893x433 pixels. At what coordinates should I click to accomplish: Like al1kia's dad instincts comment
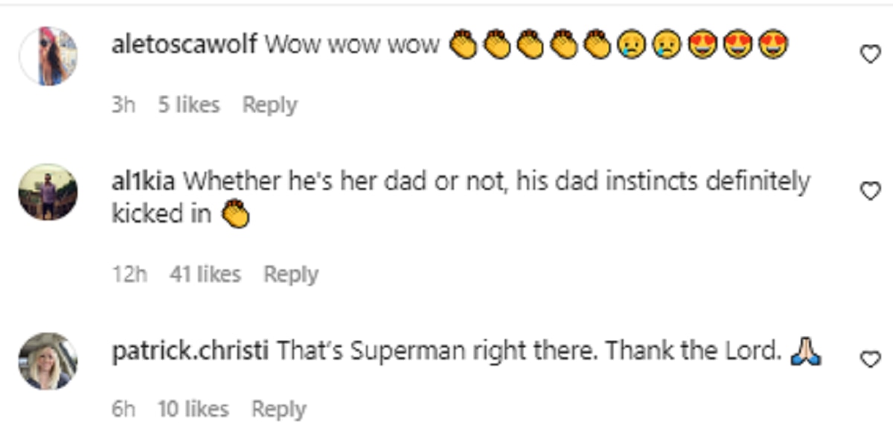tap(869, 191)
